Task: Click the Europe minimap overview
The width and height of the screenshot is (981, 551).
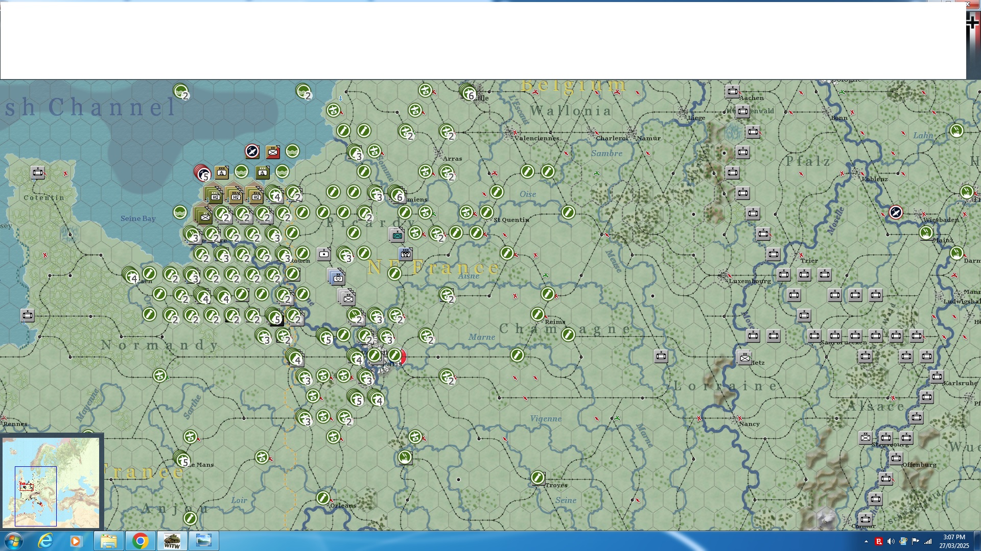Action: [51, 482]
